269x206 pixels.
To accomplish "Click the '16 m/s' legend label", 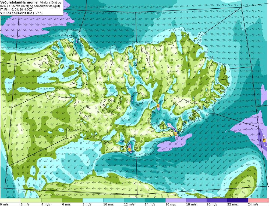I will (171, 204).
